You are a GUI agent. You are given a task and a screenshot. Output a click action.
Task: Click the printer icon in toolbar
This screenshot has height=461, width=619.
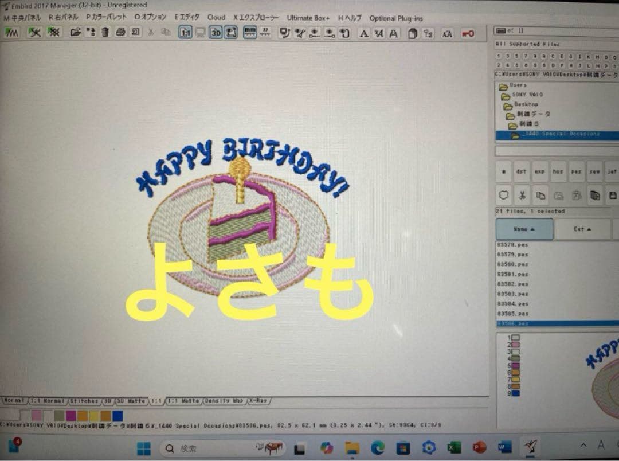tap(120, 33)
